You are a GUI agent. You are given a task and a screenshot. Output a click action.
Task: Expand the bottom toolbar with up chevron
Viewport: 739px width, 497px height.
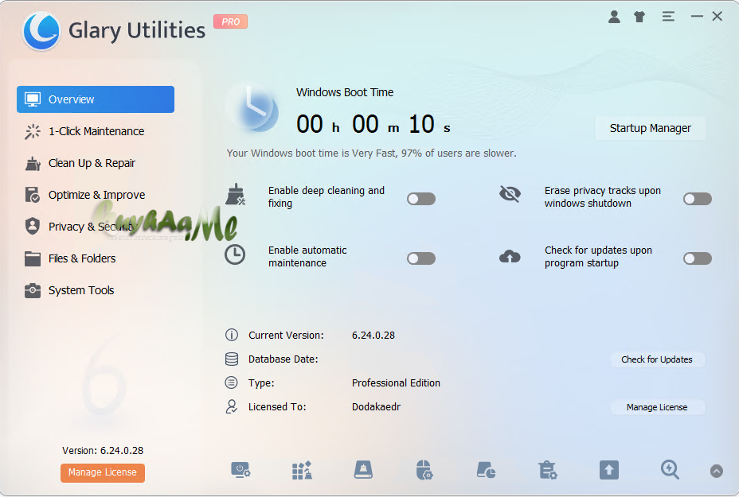coord(717,471)
